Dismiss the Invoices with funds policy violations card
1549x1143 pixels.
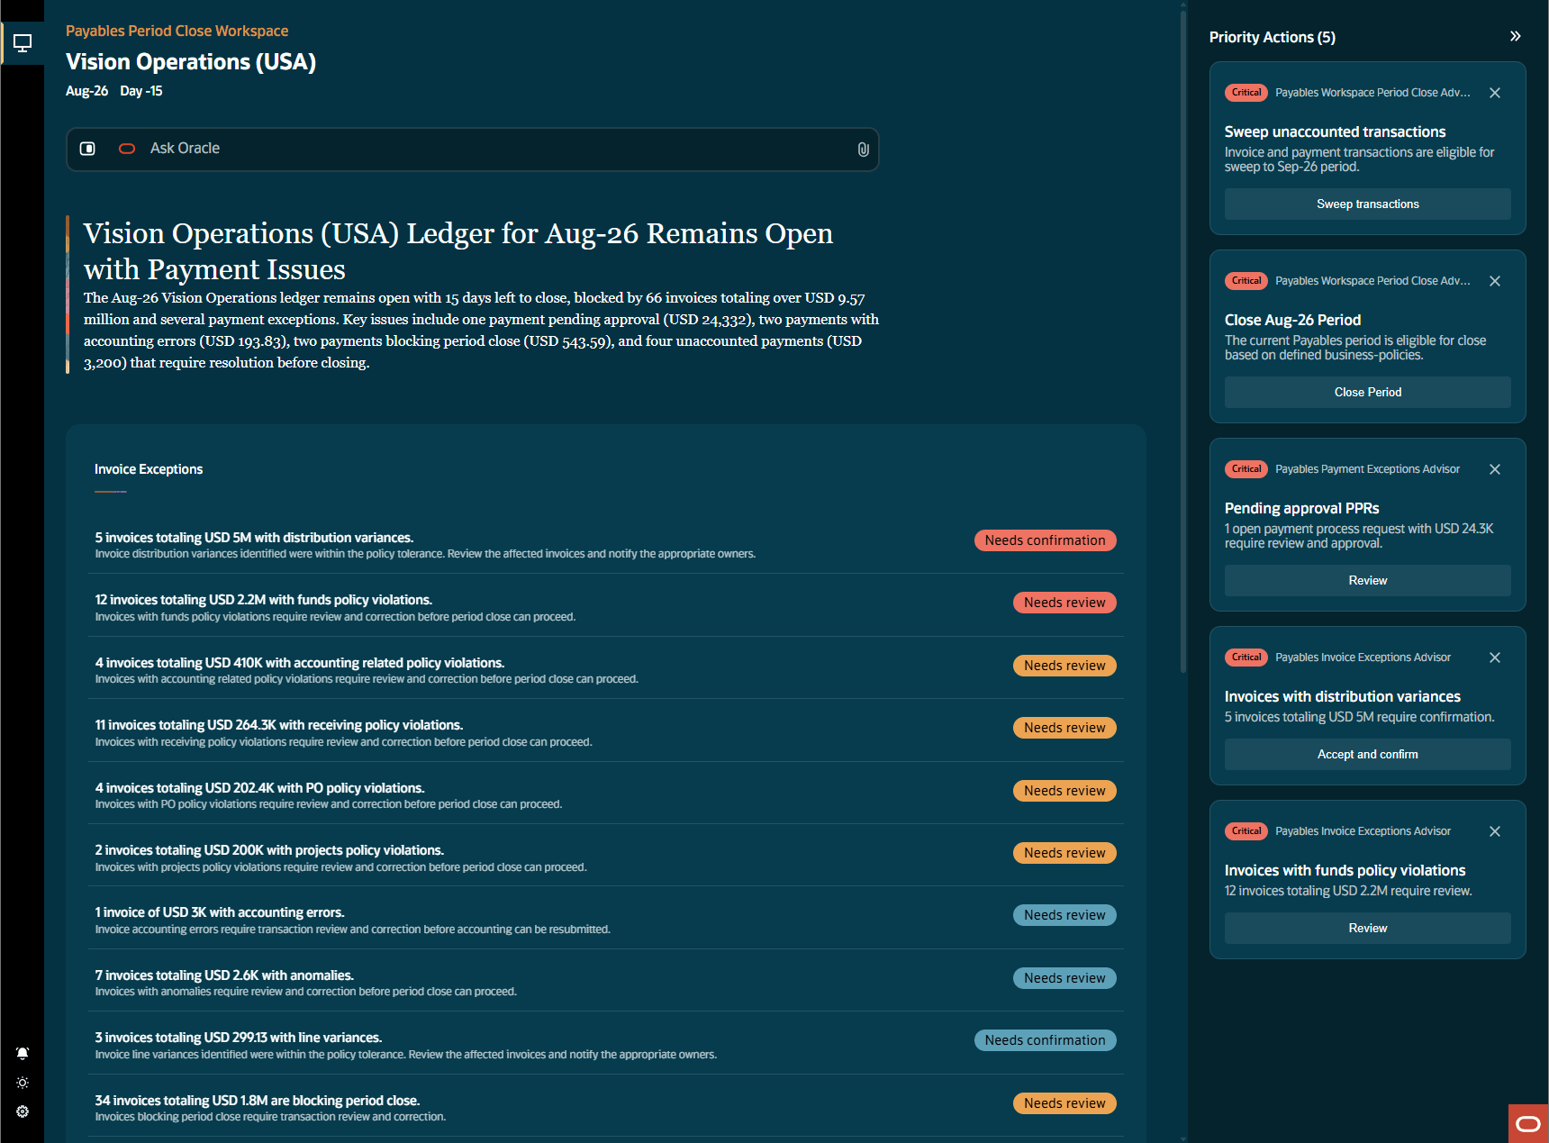[x=1495, y=831]
